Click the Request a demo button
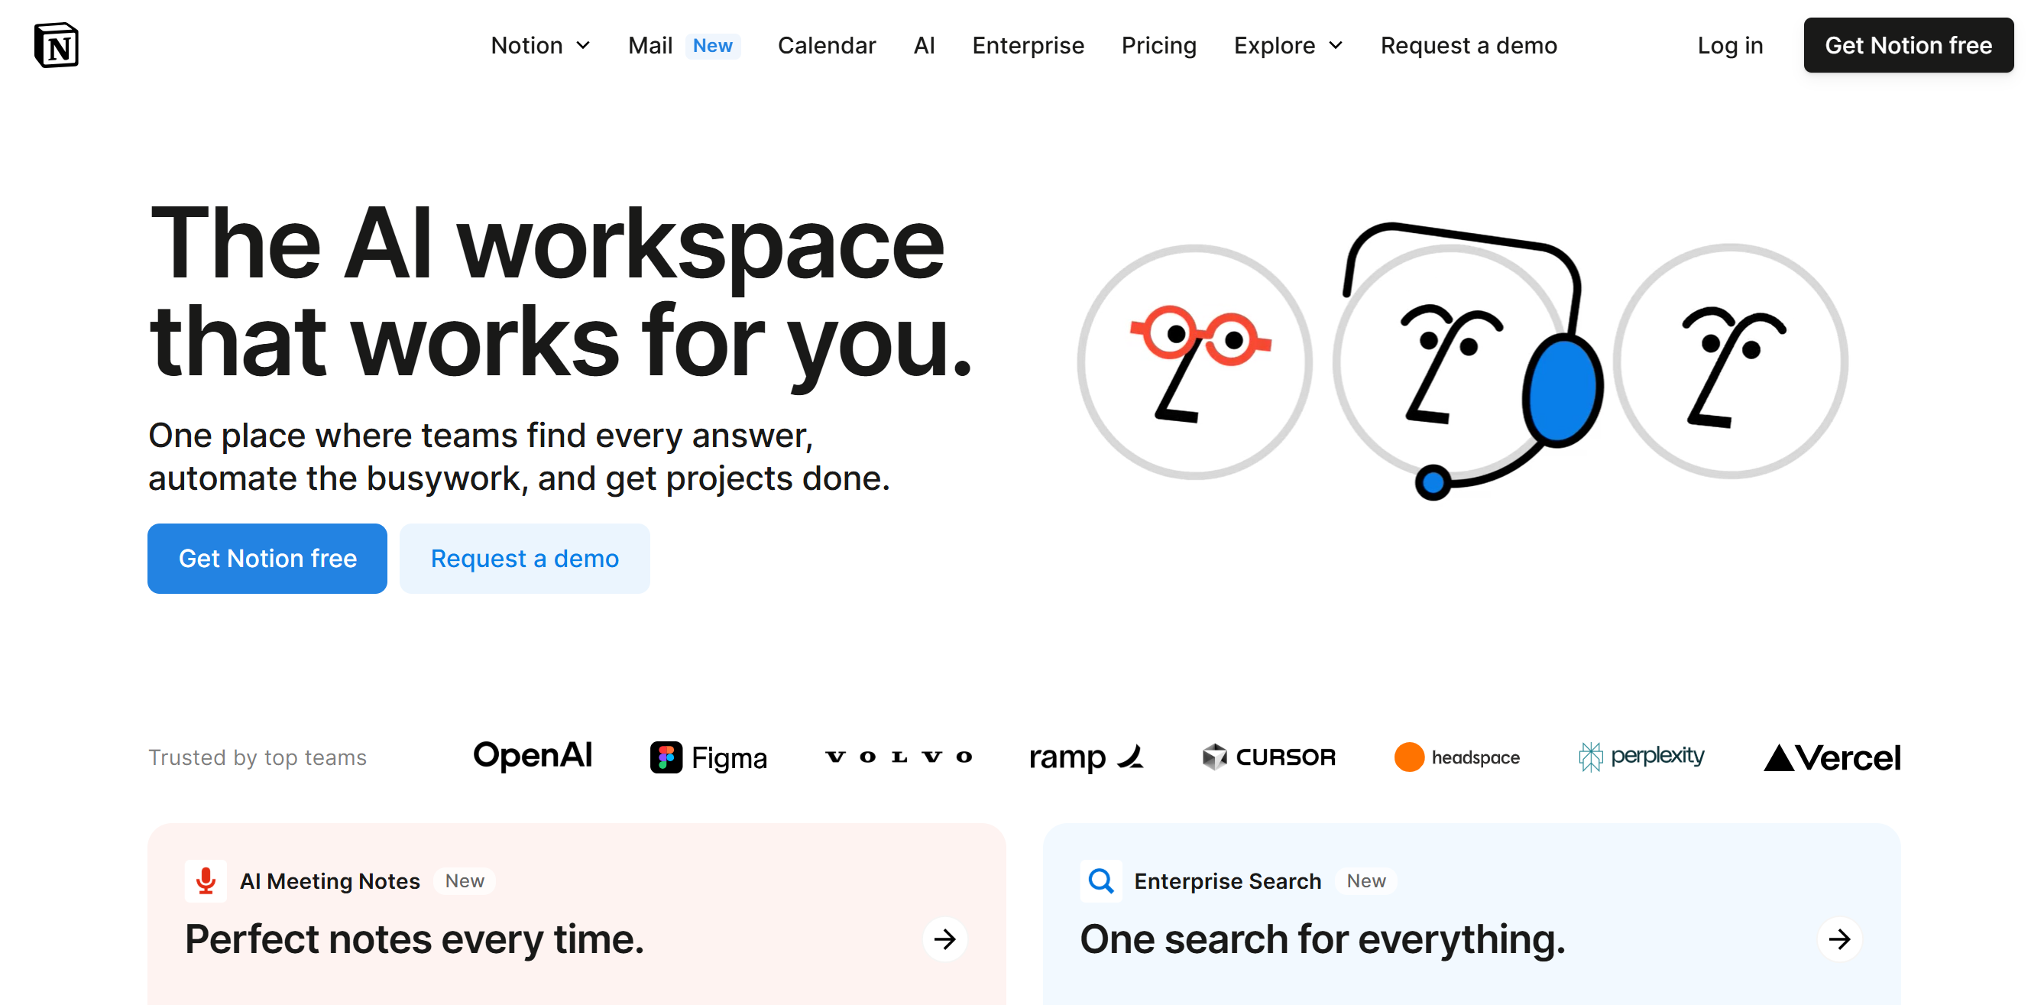 (524, 558)
